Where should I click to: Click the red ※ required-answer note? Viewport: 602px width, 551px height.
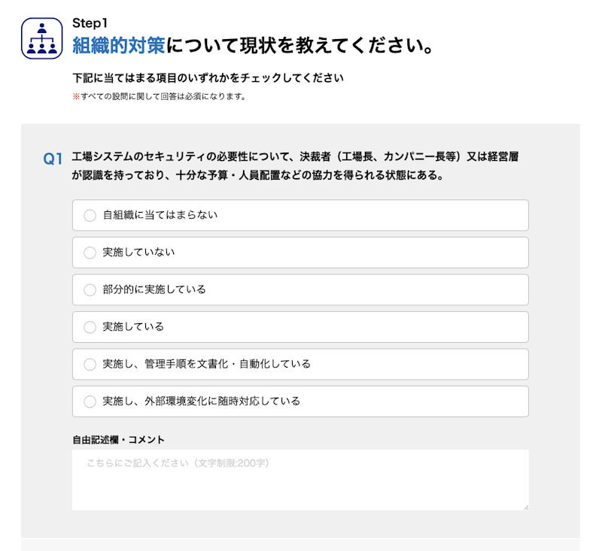point(75,97)
